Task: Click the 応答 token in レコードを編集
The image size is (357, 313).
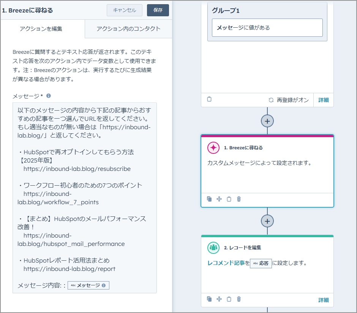Action: [261, 263]
